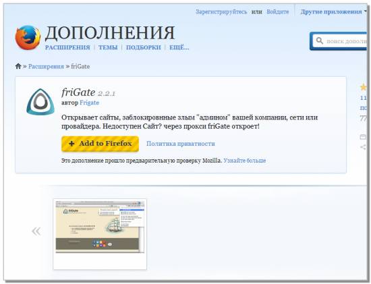Image resolution: width=371 pixels, height=284 pixels.
Task: Open Политика приватности link
Action: [x=181, y=144]
